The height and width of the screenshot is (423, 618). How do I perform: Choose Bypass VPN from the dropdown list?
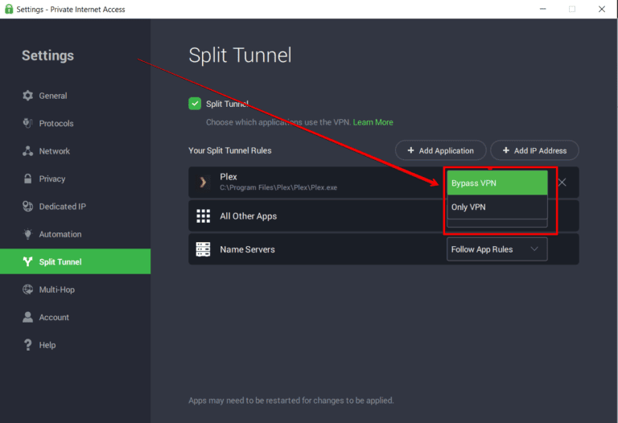496,183
